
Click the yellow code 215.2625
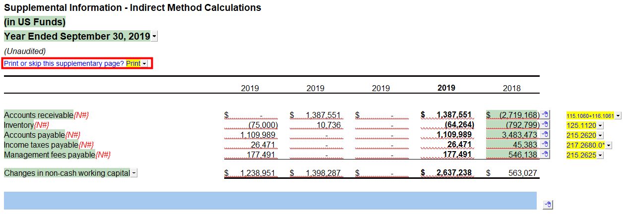[581, 155]
